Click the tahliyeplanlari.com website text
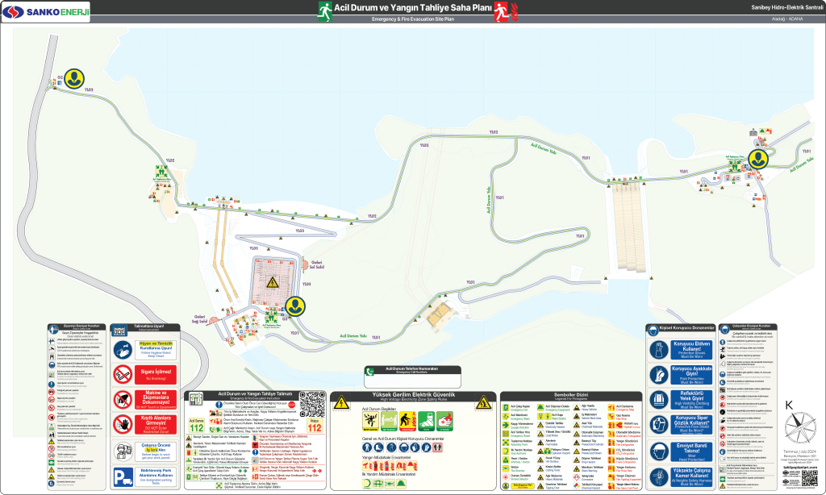Viewport: 826px width, 495px height. (800, 467)
